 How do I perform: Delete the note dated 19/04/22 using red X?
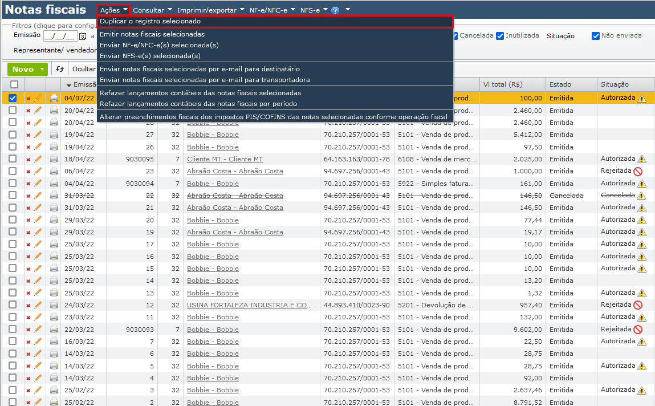coord(28,135)
